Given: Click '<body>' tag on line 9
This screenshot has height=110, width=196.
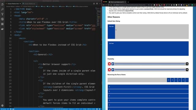Looking at the screenshot, I should (x=17, y=35).
